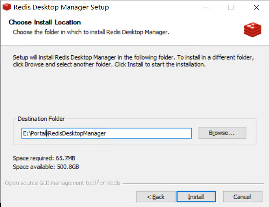
Task: Click the 'Redis Desktop Manager Setup' window title
Action: tap(61, 7)
